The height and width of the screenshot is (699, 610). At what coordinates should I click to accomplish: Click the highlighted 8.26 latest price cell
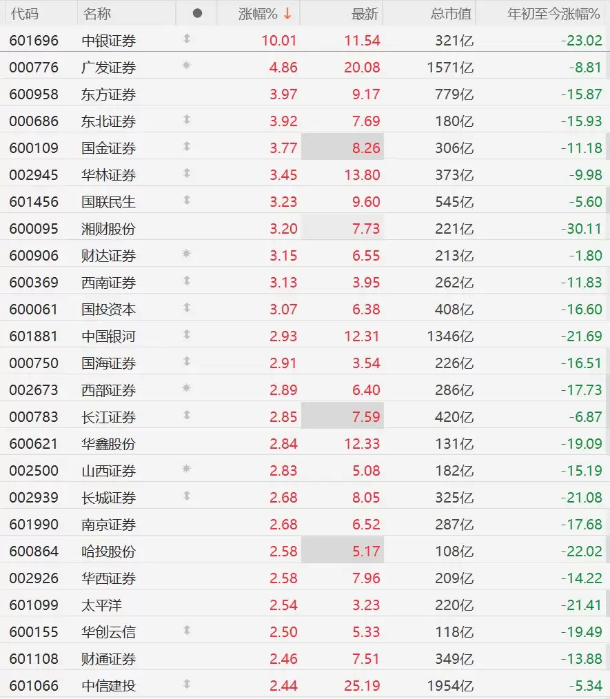342,146
